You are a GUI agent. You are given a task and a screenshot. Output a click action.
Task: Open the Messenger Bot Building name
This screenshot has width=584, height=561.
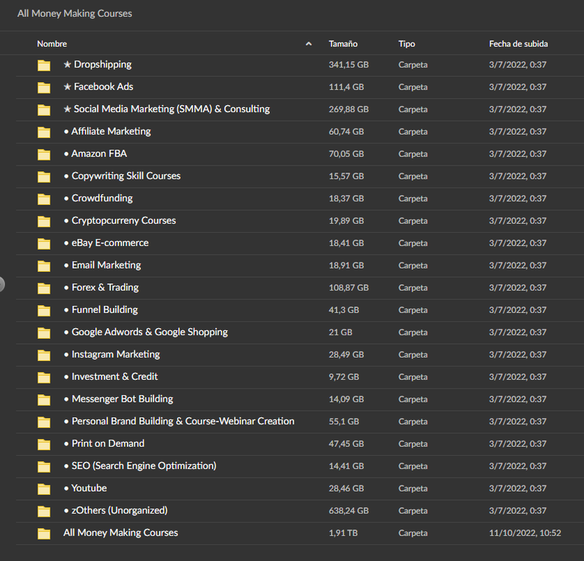tap(118, 399)
